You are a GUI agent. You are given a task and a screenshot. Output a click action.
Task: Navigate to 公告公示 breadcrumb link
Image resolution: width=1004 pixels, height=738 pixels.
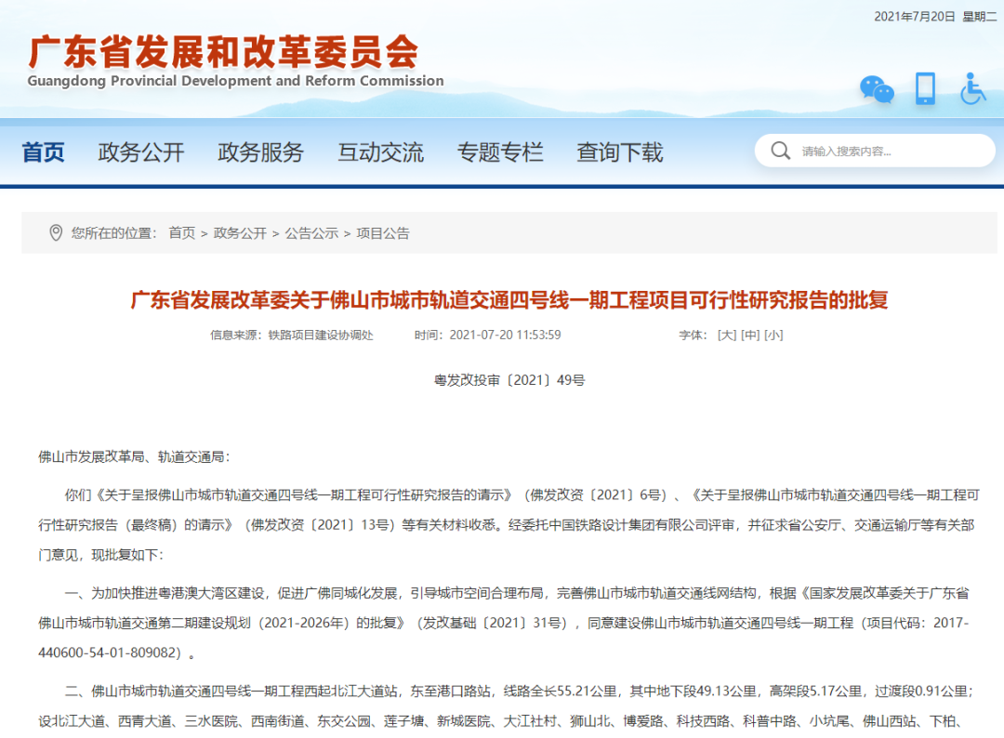click(311, 233)
